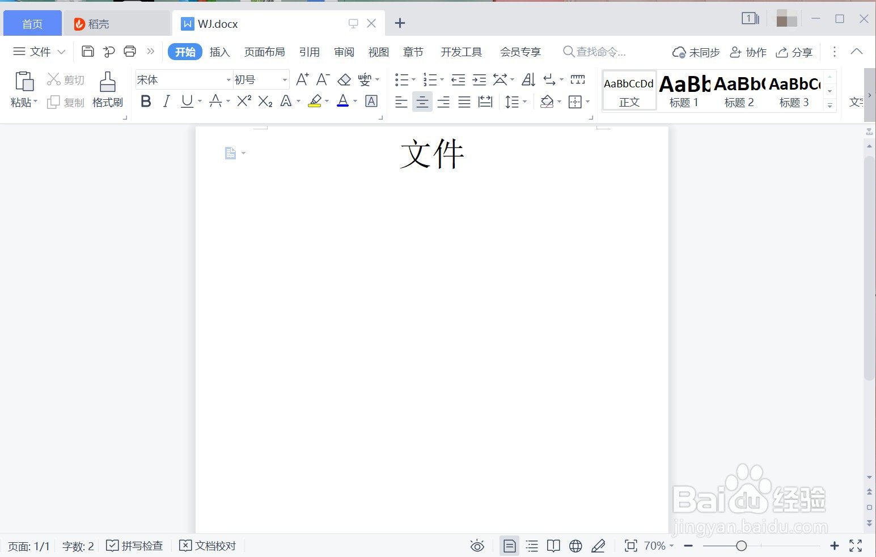
Task: Open the font name dropdown showing 宋体
Action: click(181, 79)
